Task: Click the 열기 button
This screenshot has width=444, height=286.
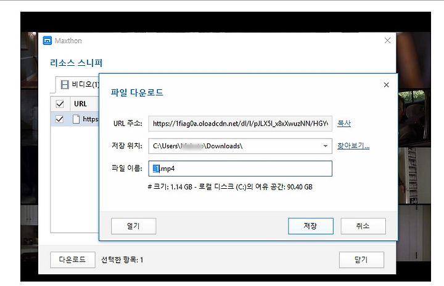Action: [x=133, y=226]
